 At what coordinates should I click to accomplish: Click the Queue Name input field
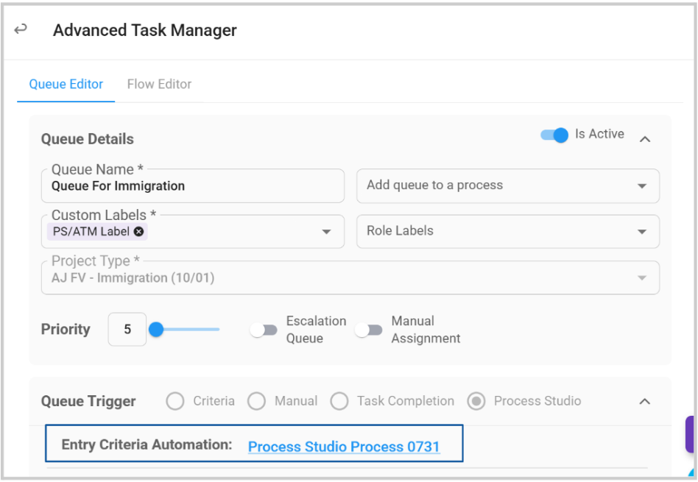click(x=193, y=186)
